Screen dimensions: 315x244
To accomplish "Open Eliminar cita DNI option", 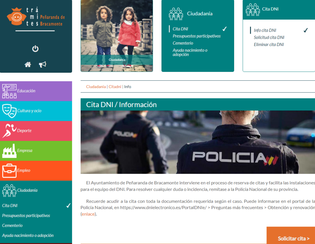I will click(x=269, y=45).
